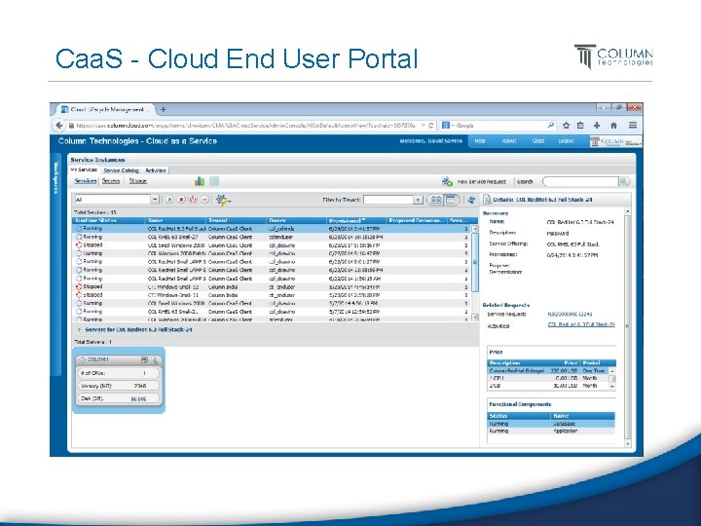Viewport: 701px width, 526px height.
Task: Sort by the Owner column header
Action: [296, 220]
